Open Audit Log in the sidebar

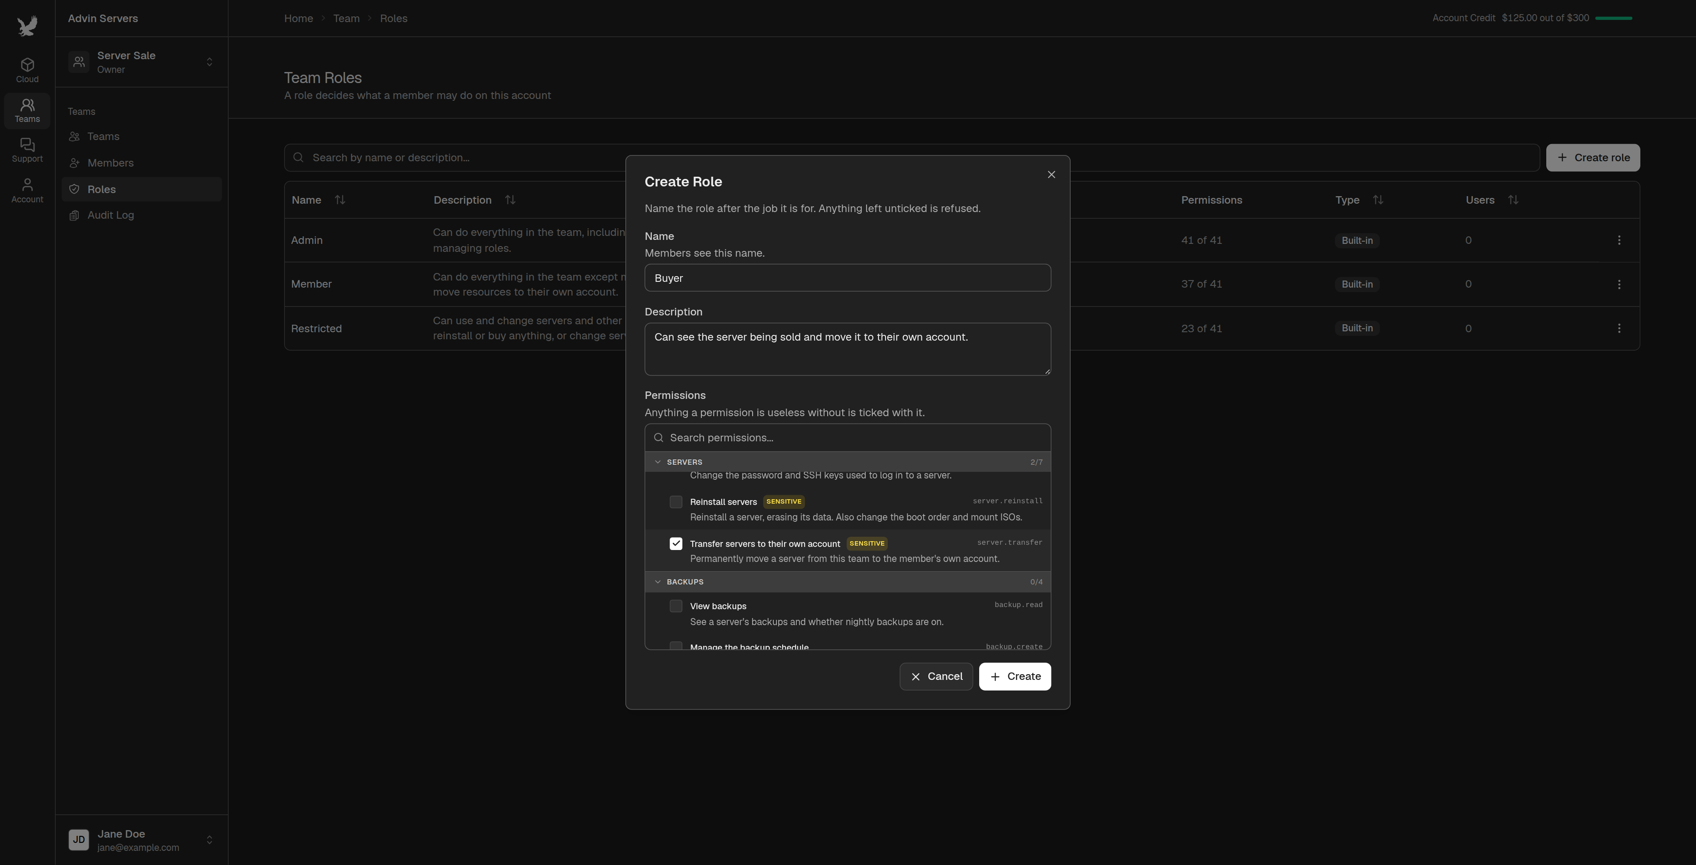tap(141, 216)
